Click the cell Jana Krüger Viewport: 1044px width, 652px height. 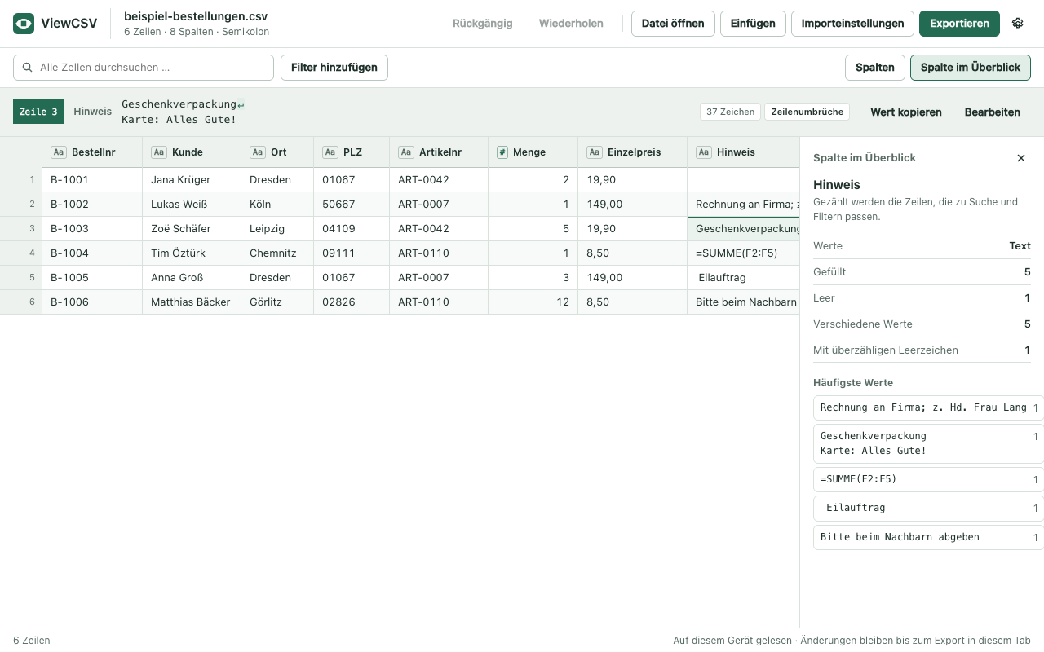[192, 180]
